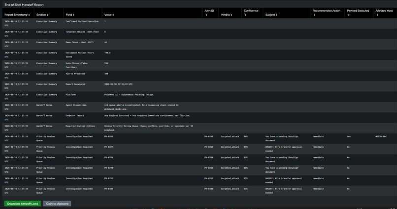Select the Open Cases - Next Shift cell
The image size is (397, 209).
point(79,42)
